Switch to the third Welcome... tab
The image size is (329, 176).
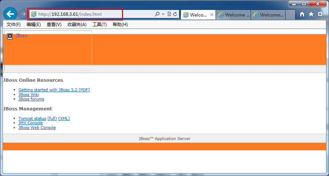coord(268,15)
